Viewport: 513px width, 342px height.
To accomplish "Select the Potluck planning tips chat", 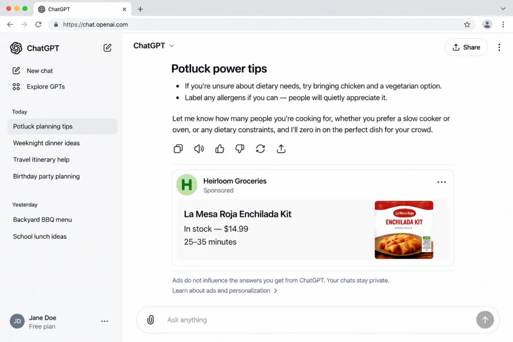I will [x=62, y=127].
